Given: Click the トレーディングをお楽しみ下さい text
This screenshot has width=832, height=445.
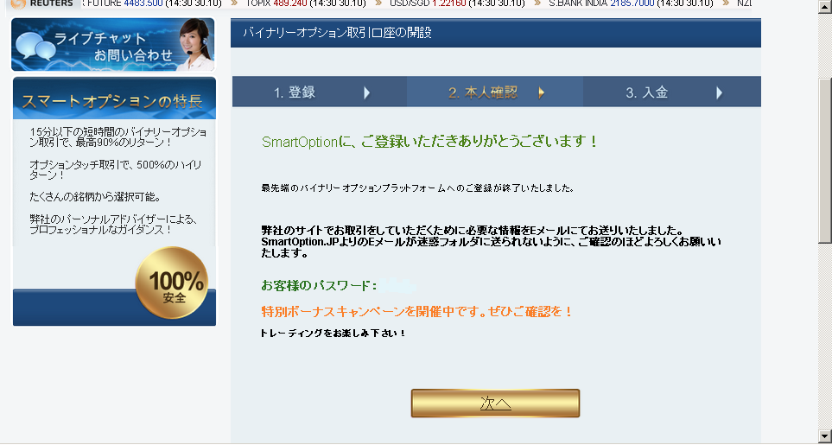Looking at the screenshot, I should coord(333,333).
